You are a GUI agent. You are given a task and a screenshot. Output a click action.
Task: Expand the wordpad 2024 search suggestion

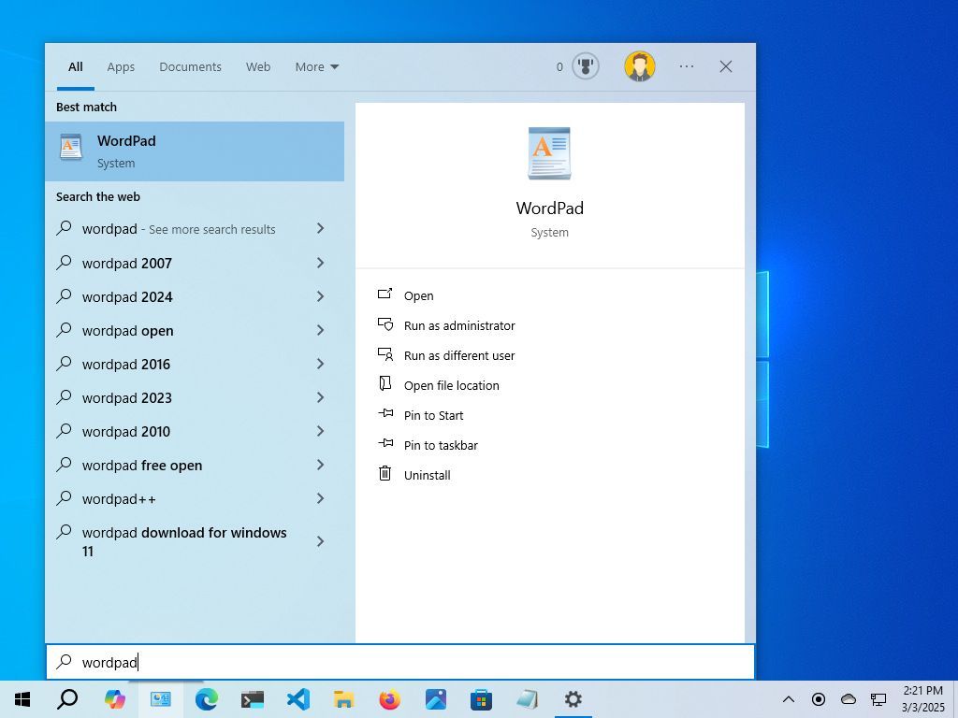point(320,296)
